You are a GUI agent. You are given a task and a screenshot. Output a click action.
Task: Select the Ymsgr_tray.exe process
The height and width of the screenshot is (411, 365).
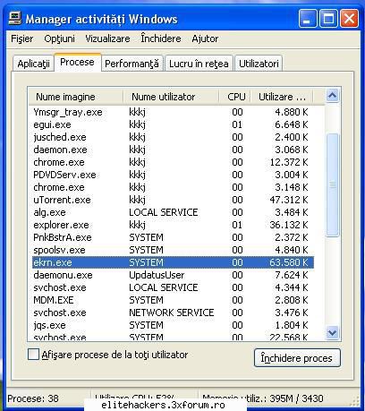click(172, 112)
